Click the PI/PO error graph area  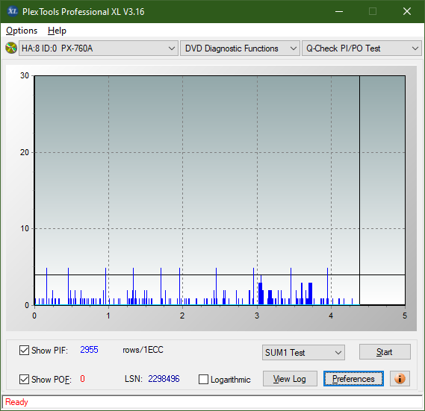(220, 190)
